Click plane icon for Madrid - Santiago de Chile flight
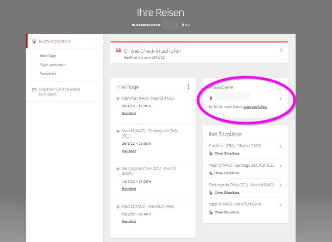Image resolution: width=332 pixels, height=242 pixels. pos(118,131)
